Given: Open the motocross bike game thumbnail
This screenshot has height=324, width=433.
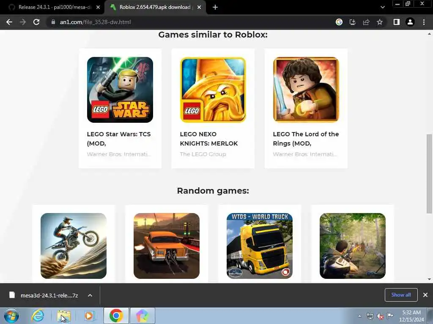Looking at the screenshot, I should [x=74, y=246].
